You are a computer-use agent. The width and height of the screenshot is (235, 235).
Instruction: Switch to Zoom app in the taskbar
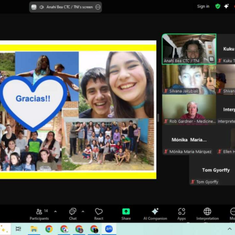pos(109,229)
